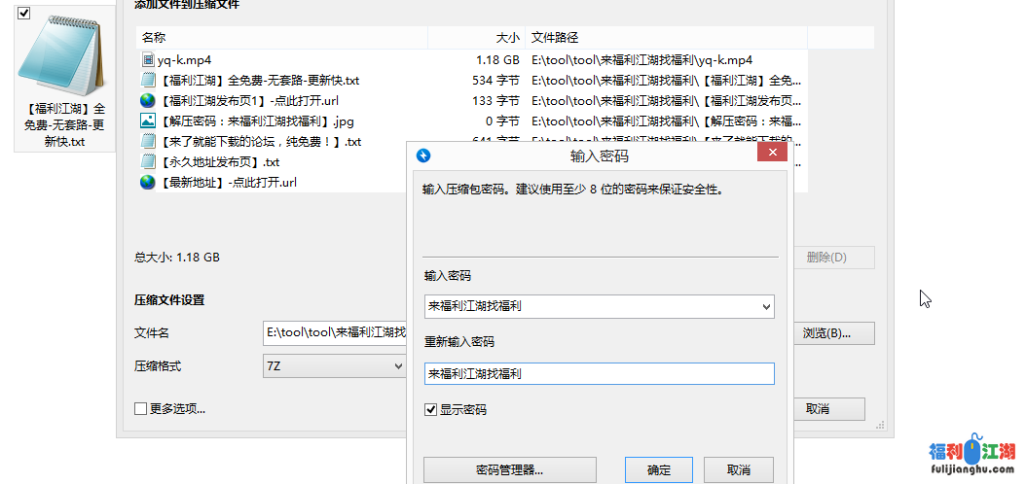Click the 永久地址发布页 txt file icon

[148, 162]
